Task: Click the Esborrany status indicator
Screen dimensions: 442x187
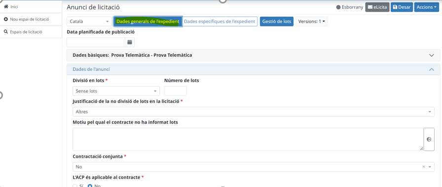Action: click(x=350, y=7)
